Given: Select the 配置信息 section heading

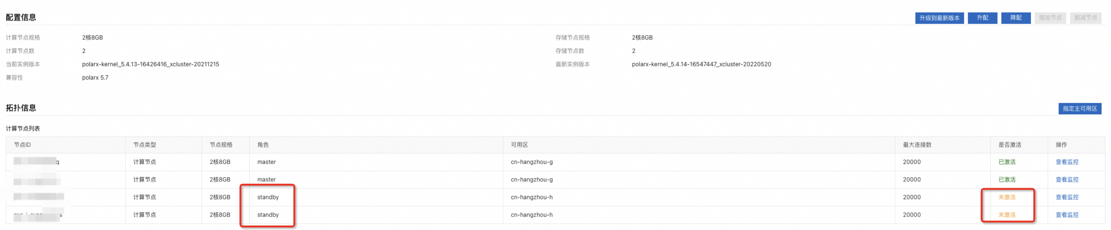Looking at the screenshot, I should pos(21,17).
